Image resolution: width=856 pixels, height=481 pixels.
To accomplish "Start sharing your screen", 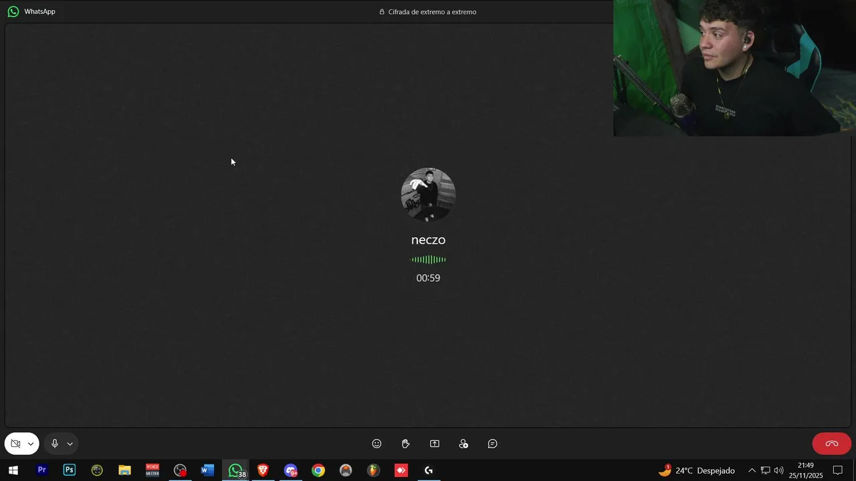I will 435,444.
